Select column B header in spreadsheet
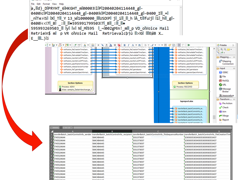The width and height of the screenshot is (240, 180). (x=112, y=131)
